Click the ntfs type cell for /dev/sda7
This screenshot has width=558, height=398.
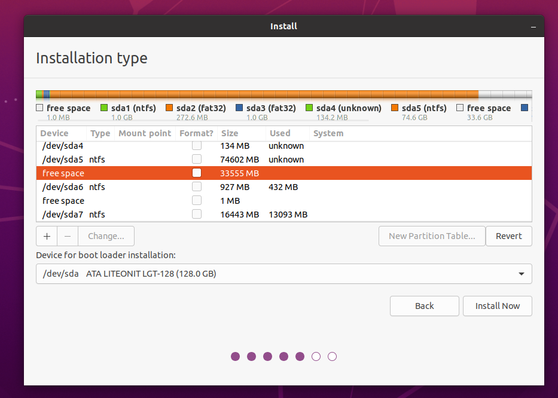97,215
